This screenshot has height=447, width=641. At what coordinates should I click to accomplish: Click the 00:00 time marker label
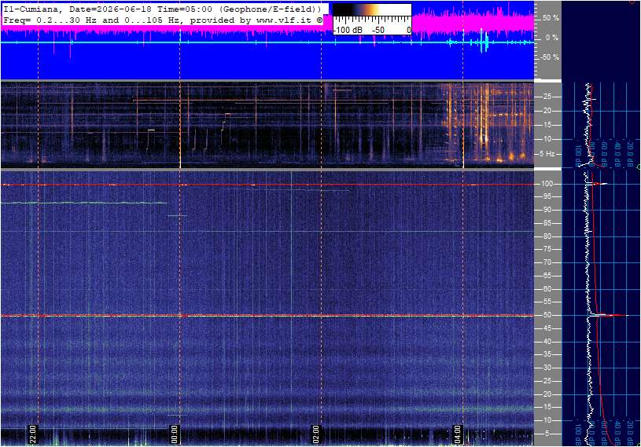click(175, 434)
